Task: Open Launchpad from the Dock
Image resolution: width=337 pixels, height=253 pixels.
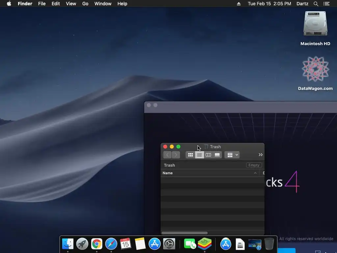Action: (82, 244)
